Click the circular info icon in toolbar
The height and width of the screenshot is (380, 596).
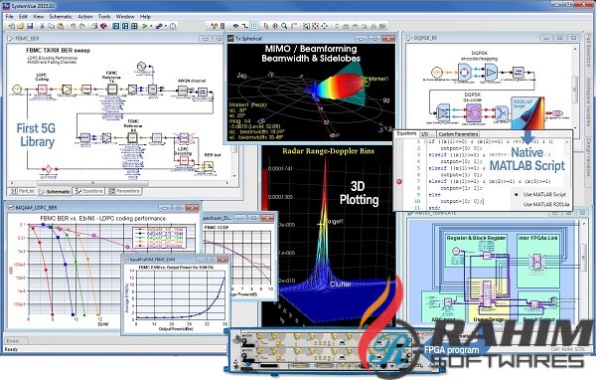tap(173, 26)
